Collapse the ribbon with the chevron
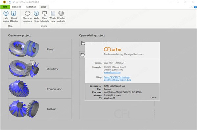 tap(192, 7)
